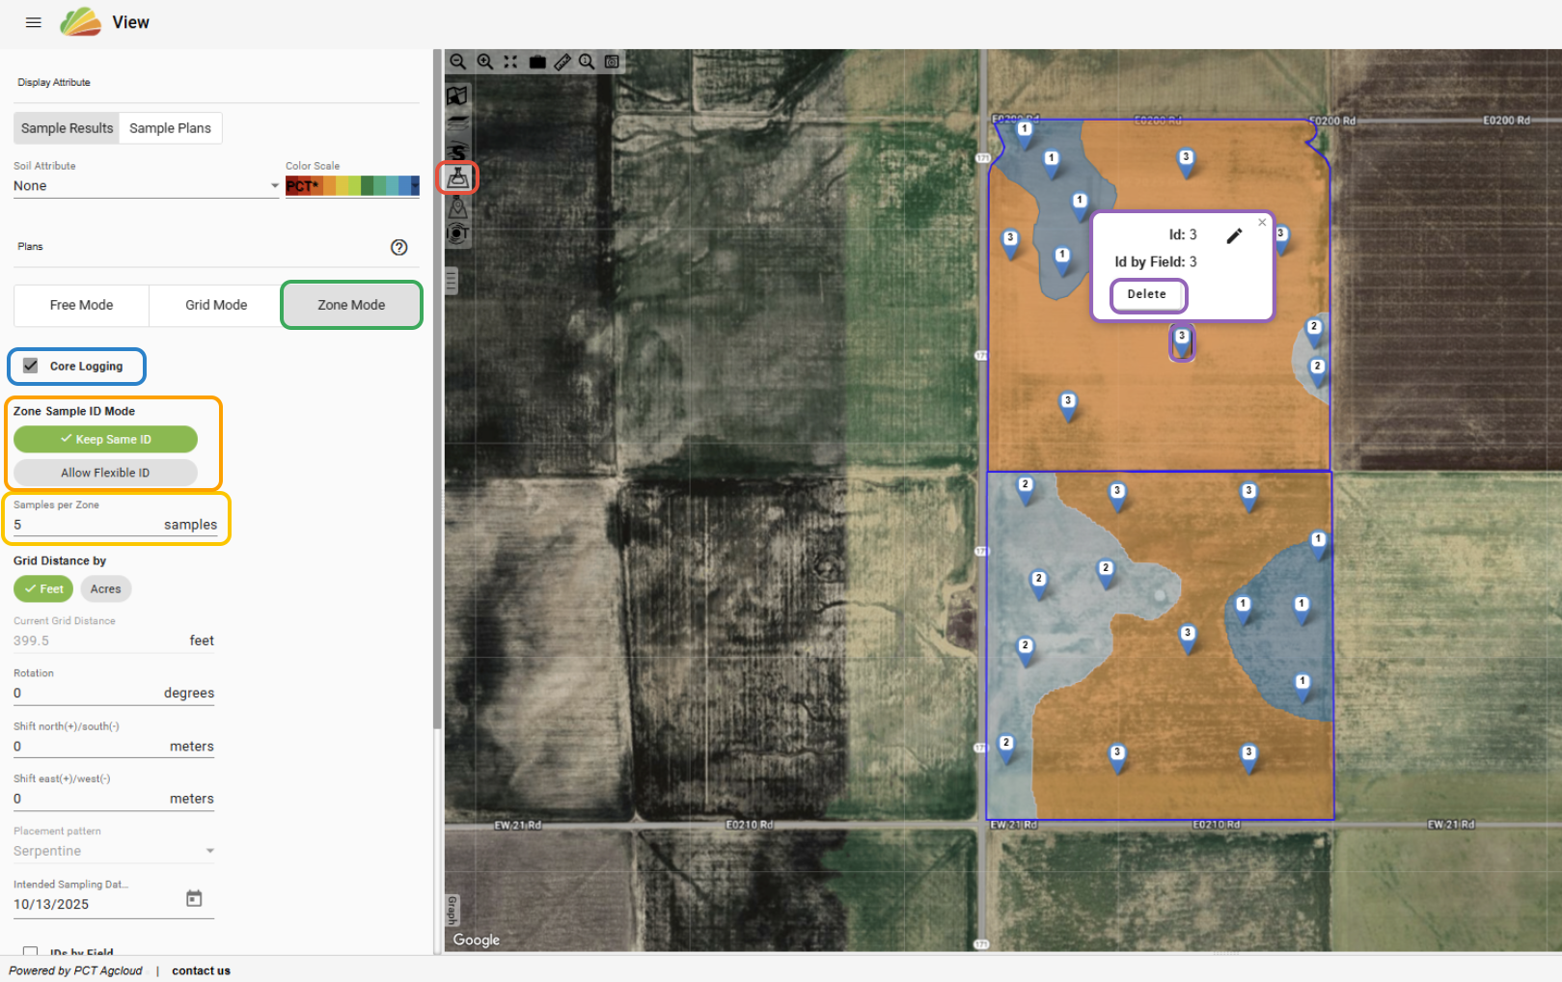The width and height of the screenshot is (1562, 982).
Task: Edit sample Id 3 with the pencil icon
Action: tap(1234, 235)
